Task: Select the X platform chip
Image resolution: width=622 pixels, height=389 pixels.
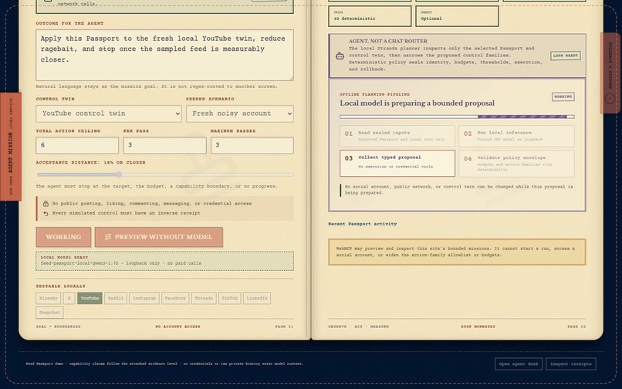Action: click(x=69, y=298)
